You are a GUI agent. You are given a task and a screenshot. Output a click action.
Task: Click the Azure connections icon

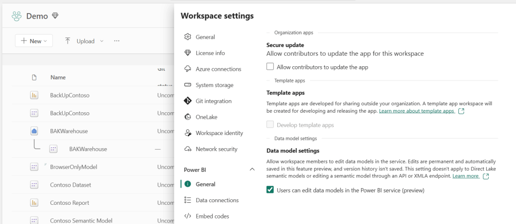point(188,69)
